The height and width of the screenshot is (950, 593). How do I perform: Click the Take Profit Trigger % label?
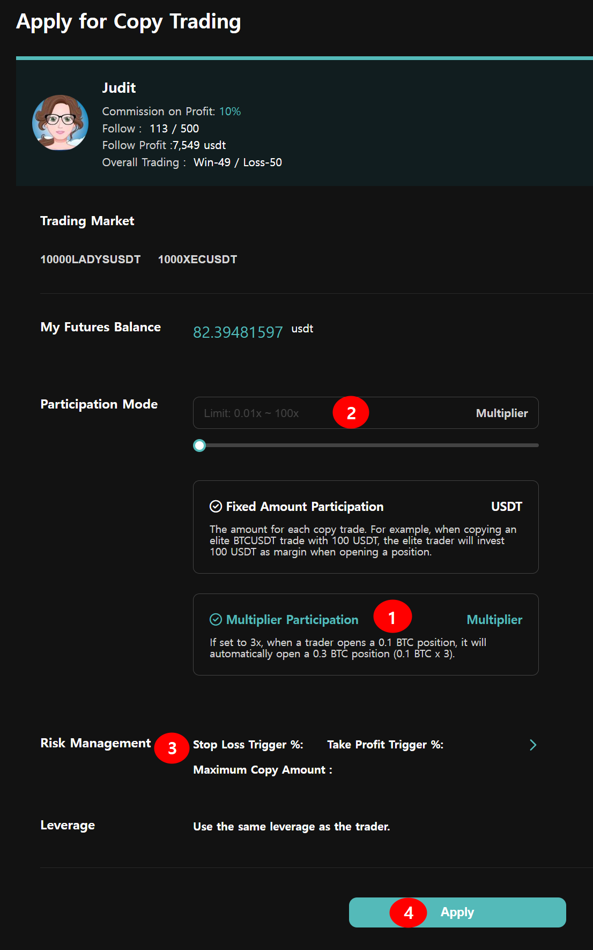tap(385, 745)
